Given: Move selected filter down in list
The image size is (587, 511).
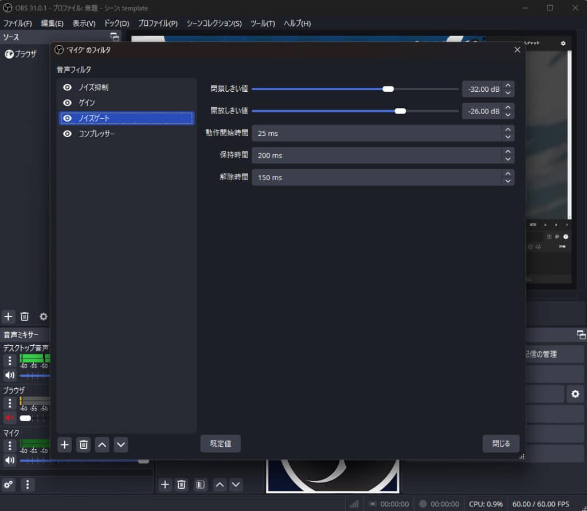Looking at the screenshot, I should (x=120, y=444).
